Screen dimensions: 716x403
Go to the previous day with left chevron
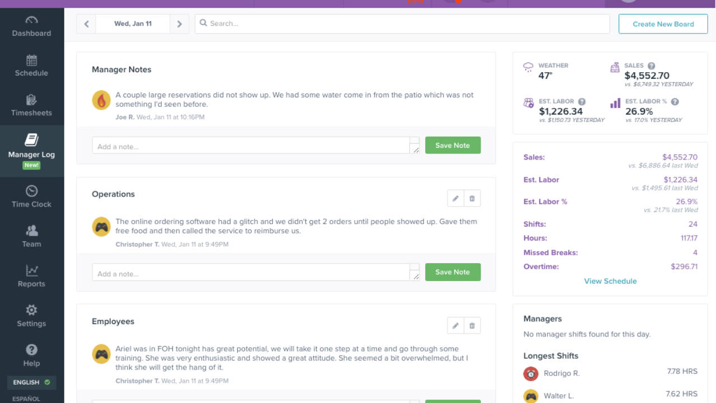click(85, 24)
